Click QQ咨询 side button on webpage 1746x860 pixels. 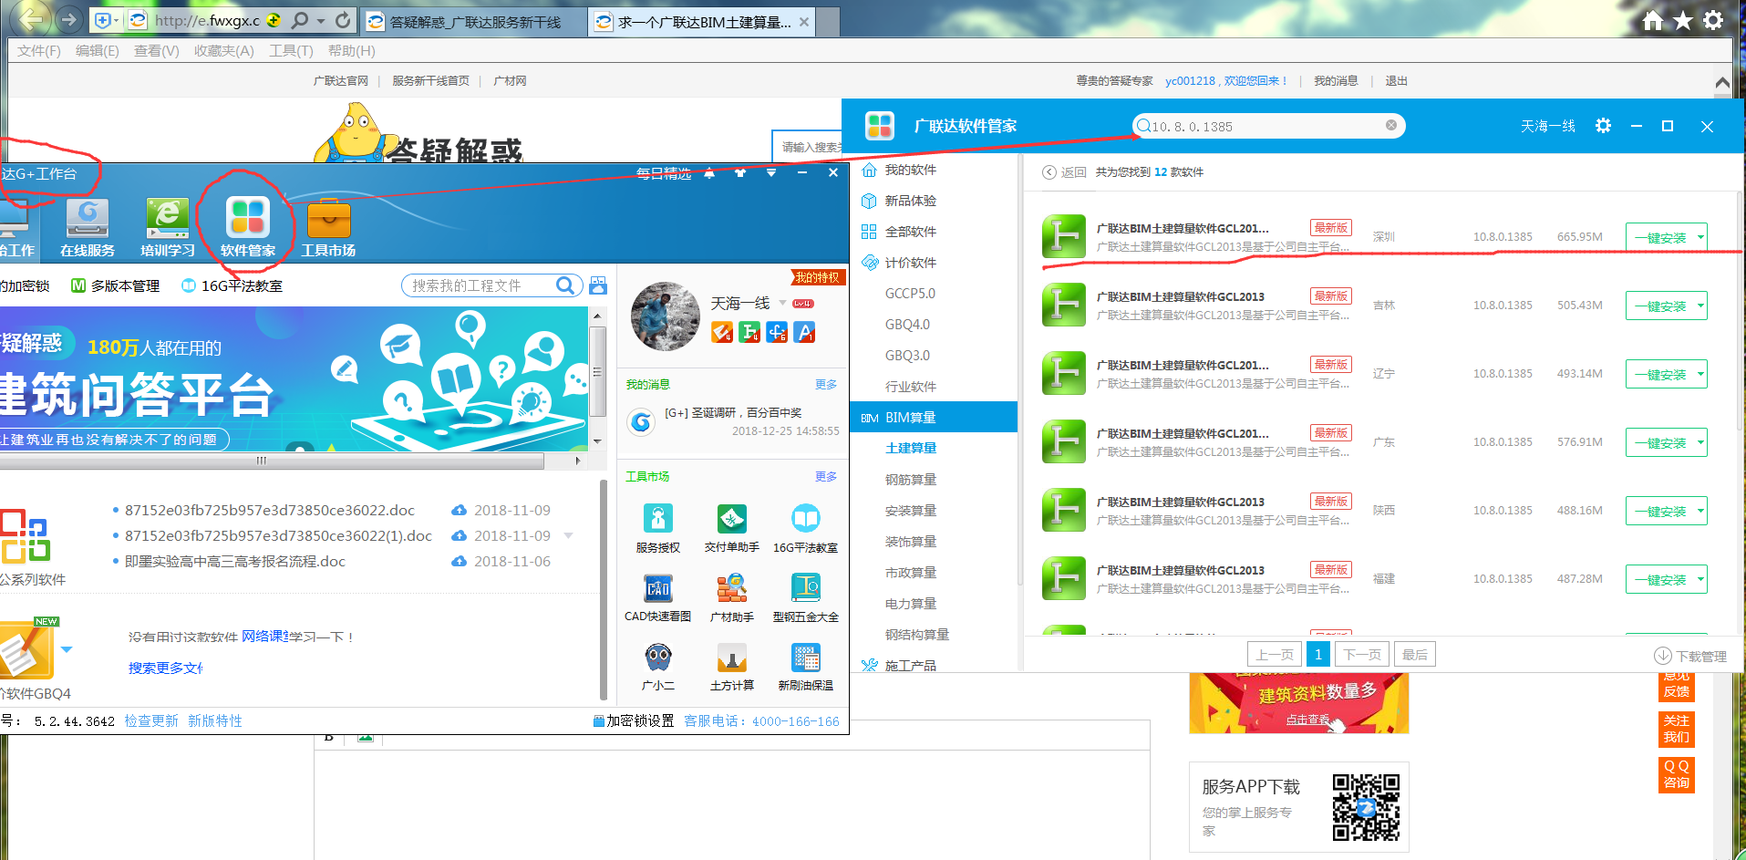(x=1676, y=774)
